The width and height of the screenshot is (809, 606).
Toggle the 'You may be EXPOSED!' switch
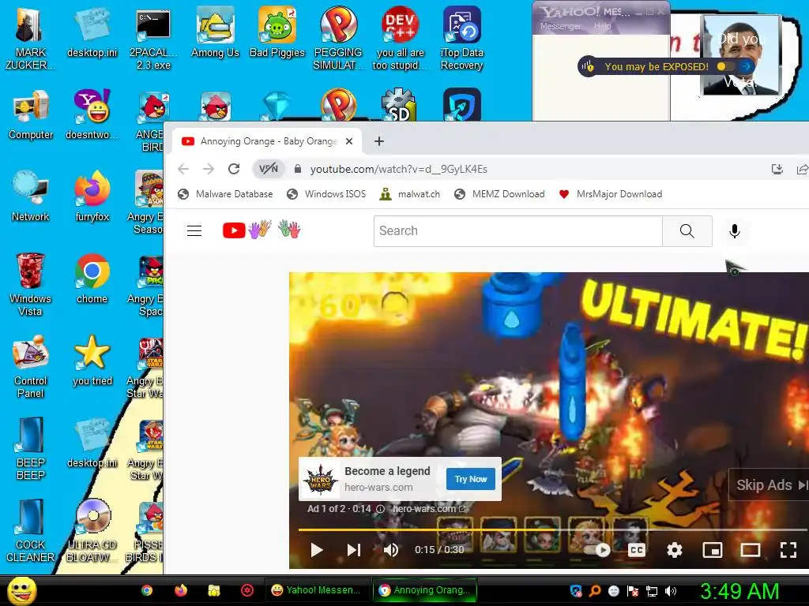(725, 66)
